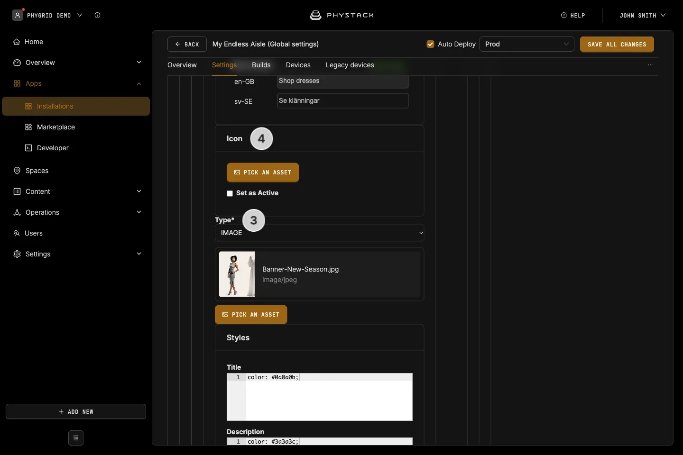Click the Developer terminal icon
This screenshot has height=455, width=683.
point(28,148)
